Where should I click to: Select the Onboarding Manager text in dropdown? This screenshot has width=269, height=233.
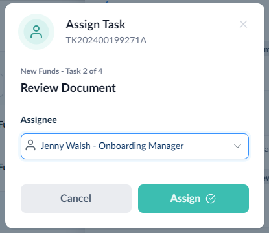tap(141, 146)
